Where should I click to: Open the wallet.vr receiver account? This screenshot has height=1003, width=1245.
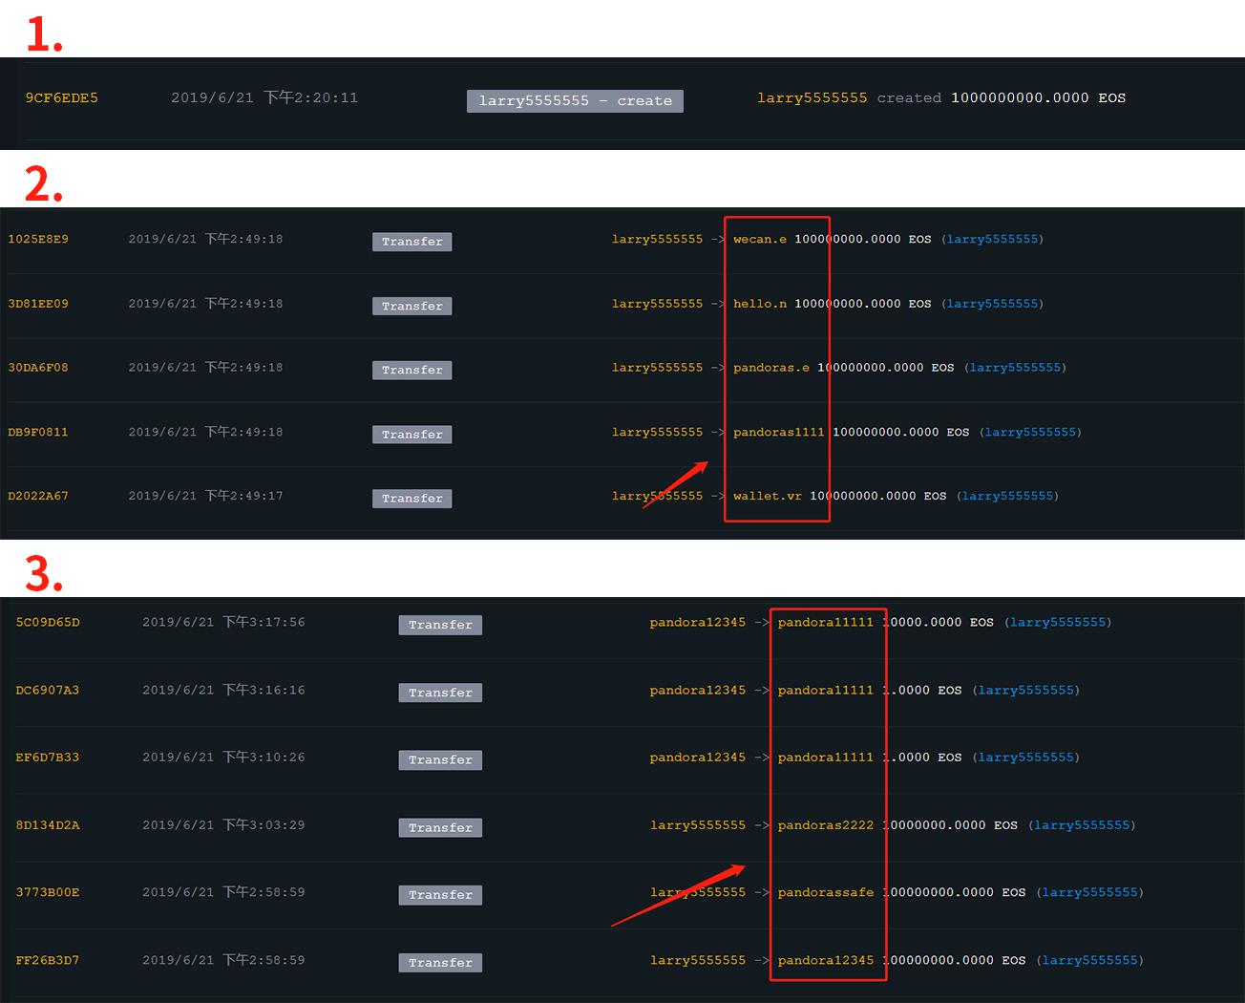pos(768,496)
